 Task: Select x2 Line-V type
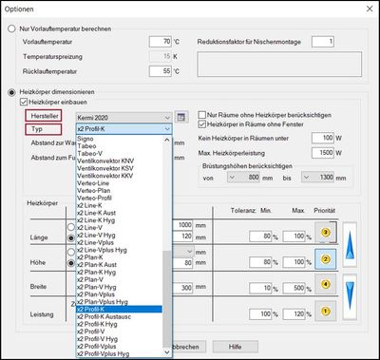coord(119,228)
